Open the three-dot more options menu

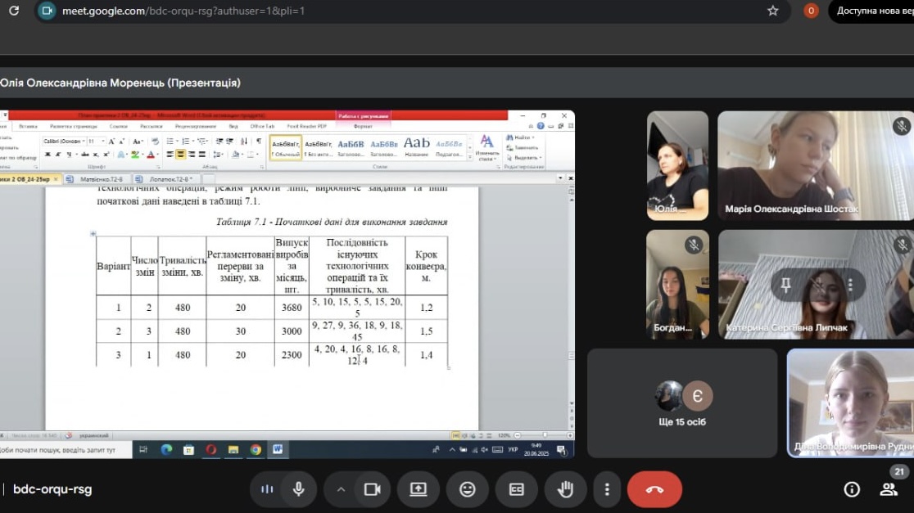(607, 489)
